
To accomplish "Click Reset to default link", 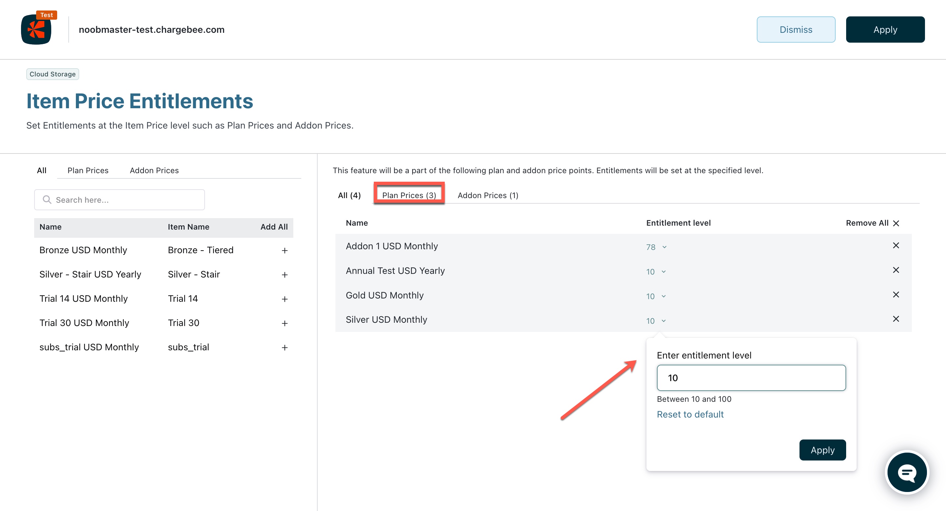I will click(x=690, y=414).
